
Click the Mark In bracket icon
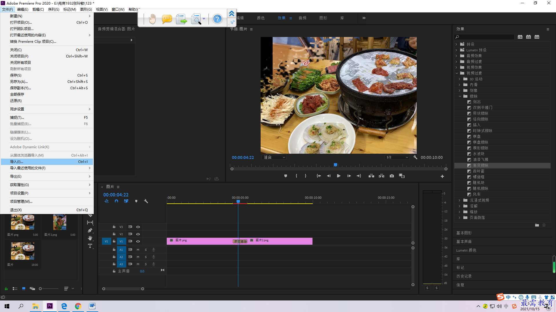[x=296, y=176]
